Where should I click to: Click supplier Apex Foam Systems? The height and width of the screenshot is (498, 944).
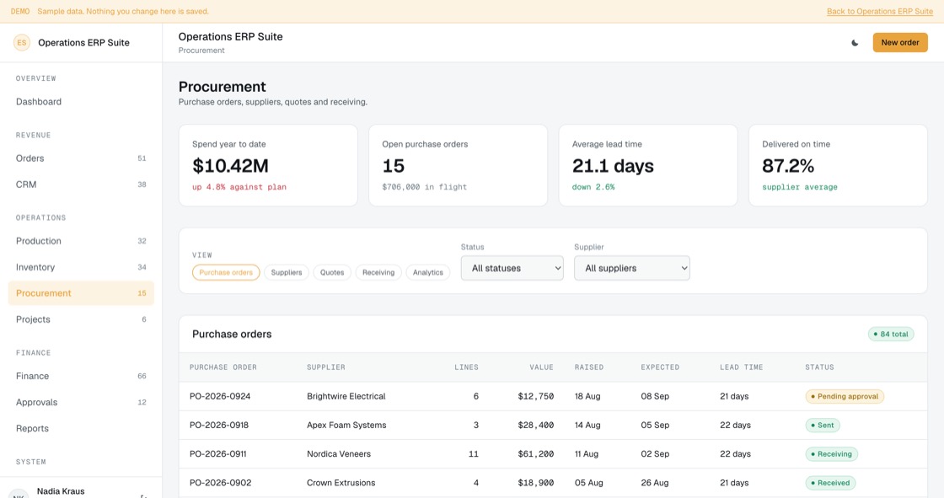point(346,426)
